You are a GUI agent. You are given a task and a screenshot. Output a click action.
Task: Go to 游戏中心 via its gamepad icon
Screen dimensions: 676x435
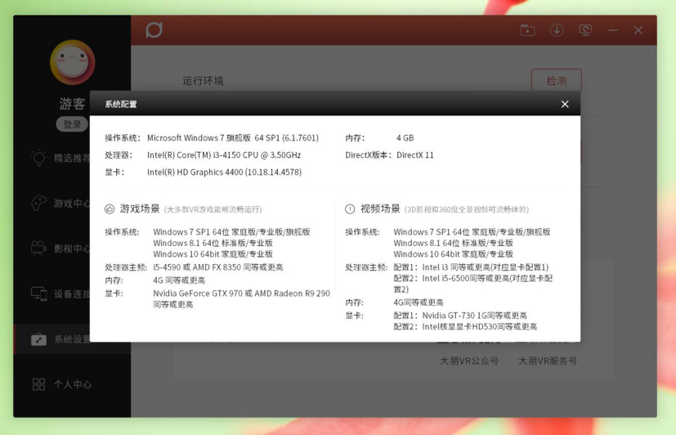[x=38, y=203]
